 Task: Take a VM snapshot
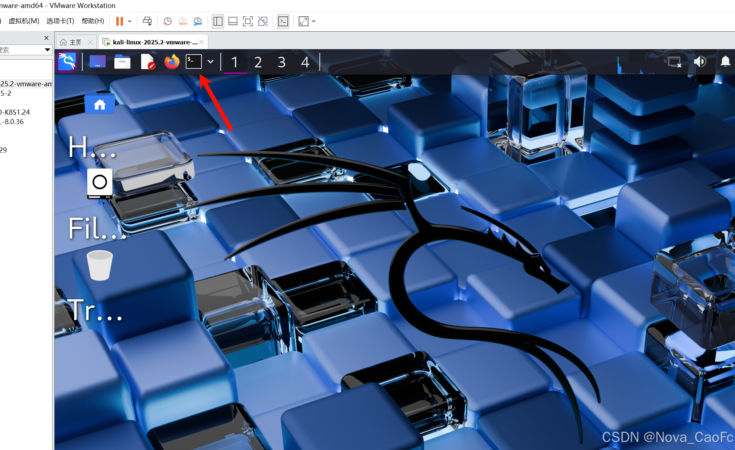[x=167, y=21]
